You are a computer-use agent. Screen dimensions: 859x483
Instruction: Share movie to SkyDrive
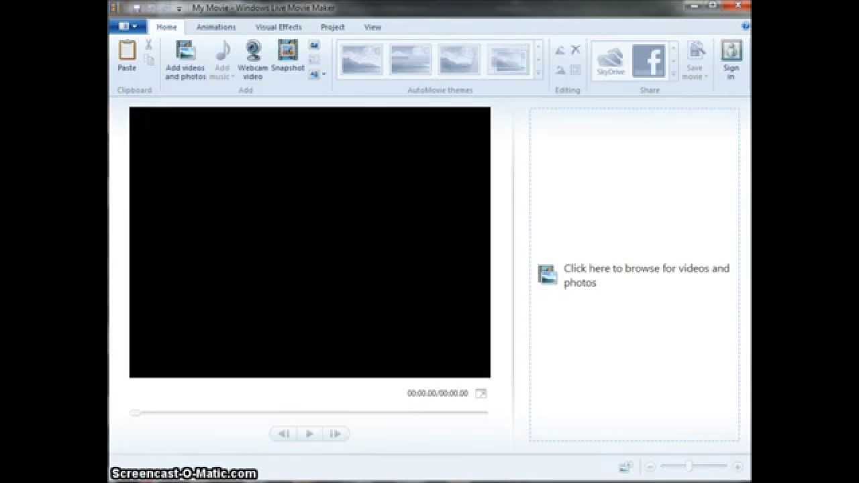611,61
